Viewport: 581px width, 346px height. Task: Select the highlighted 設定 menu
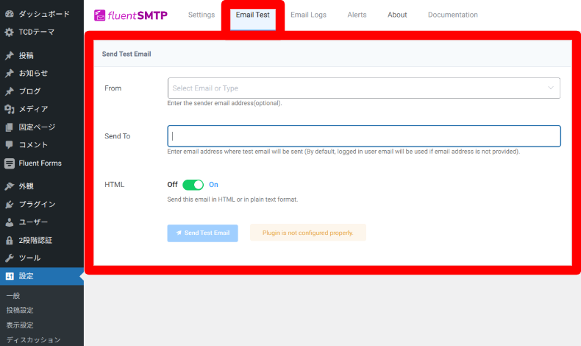click(42, 276)
